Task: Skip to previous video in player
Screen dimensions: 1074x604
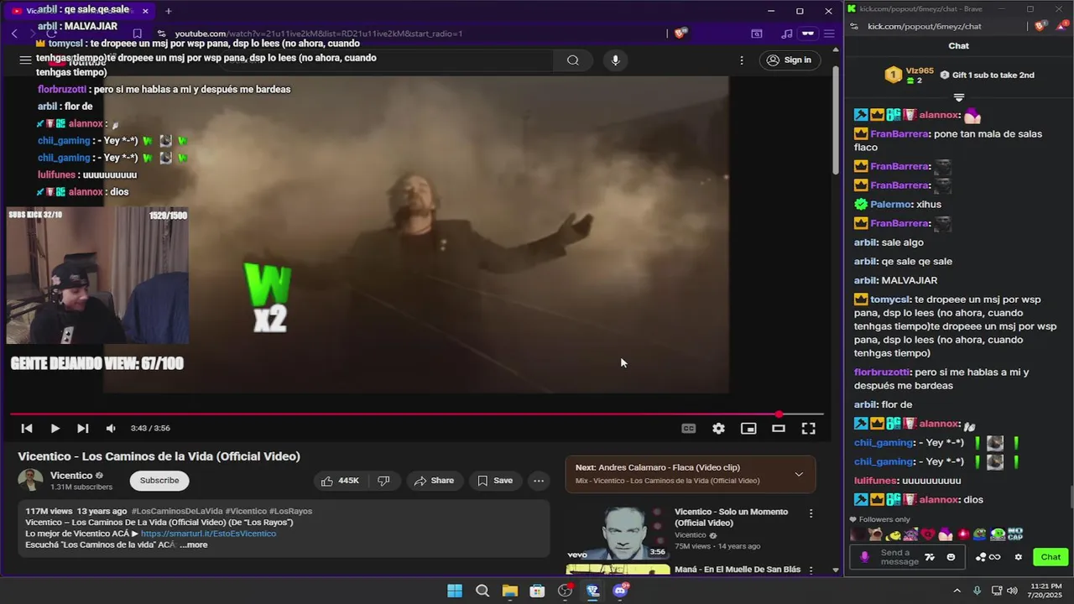Action: (x=27, y=429)
